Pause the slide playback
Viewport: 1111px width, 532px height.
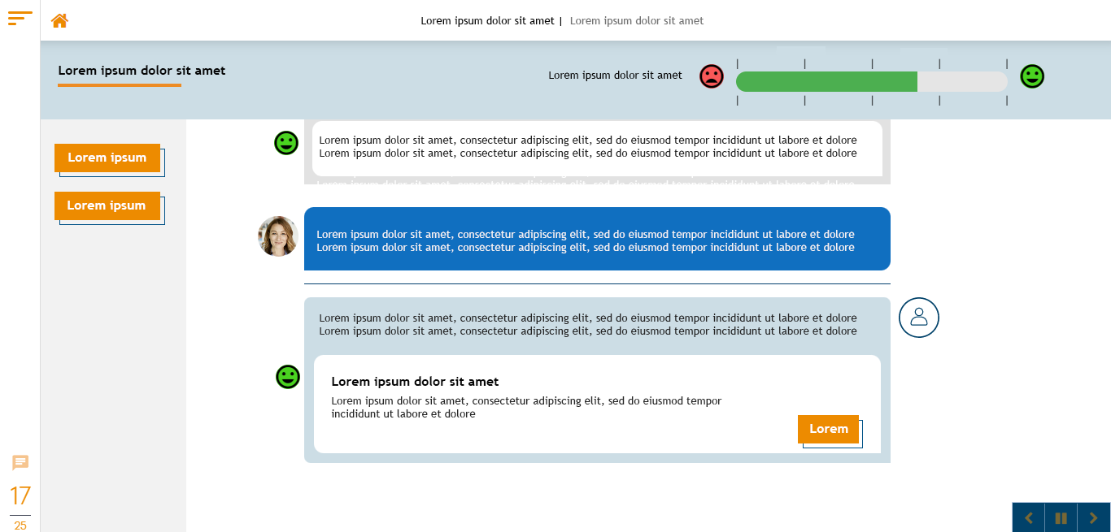[1061, 517]
